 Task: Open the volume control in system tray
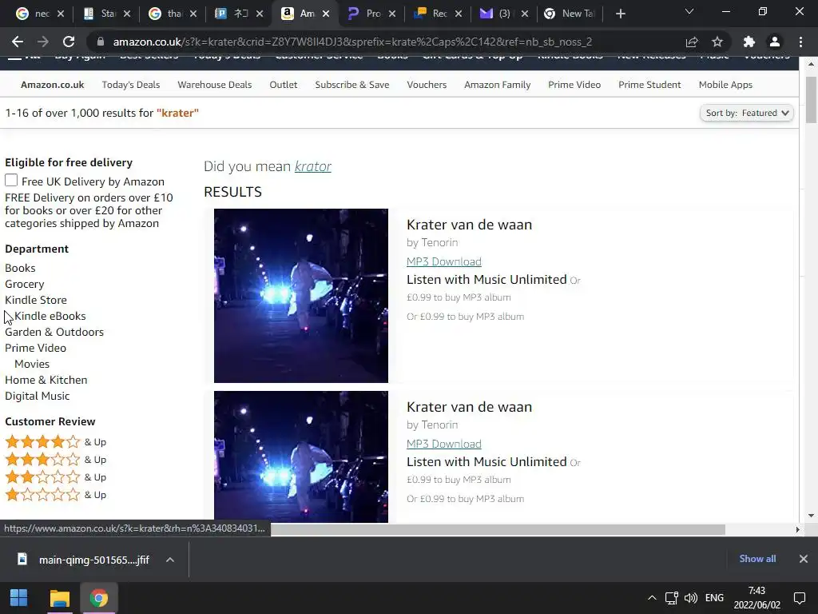(691, 598)
